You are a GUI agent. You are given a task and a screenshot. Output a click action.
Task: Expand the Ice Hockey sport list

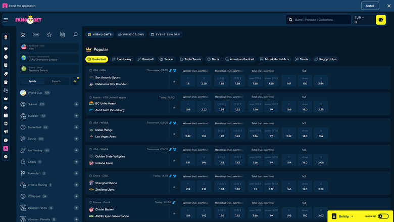pos(76,150)
